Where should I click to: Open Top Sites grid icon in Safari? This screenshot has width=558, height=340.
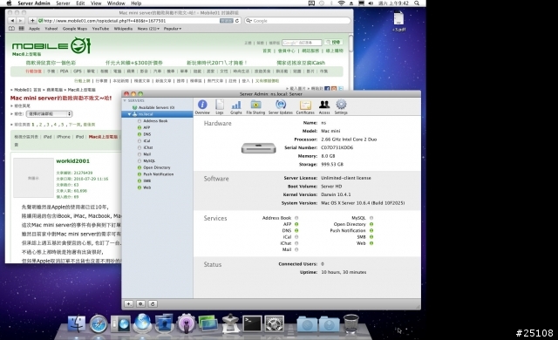point(21,29)
